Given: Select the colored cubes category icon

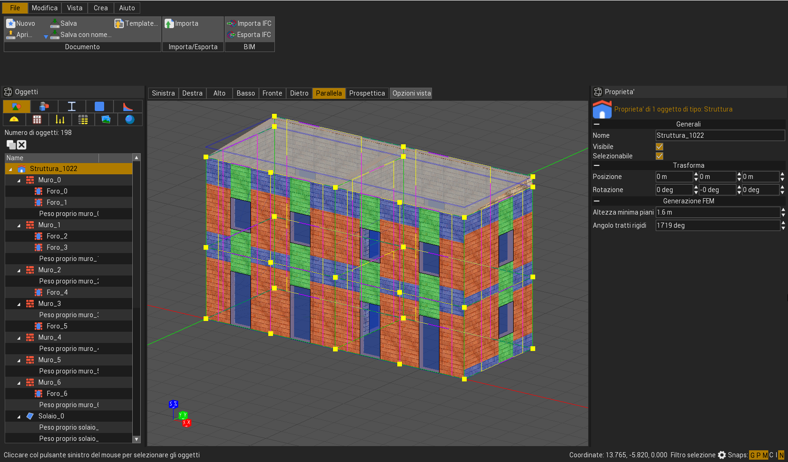Looking at the screenshot, I should pos(44,106).
